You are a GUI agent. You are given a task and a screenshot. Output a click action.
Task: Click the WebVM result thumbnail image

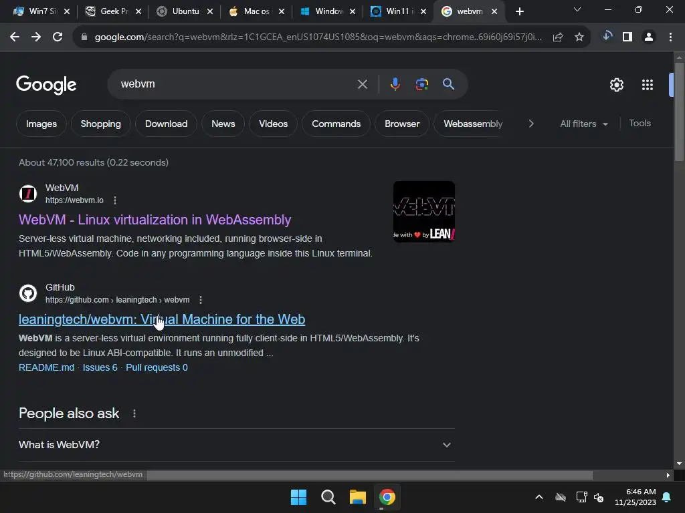click(424, 212)
